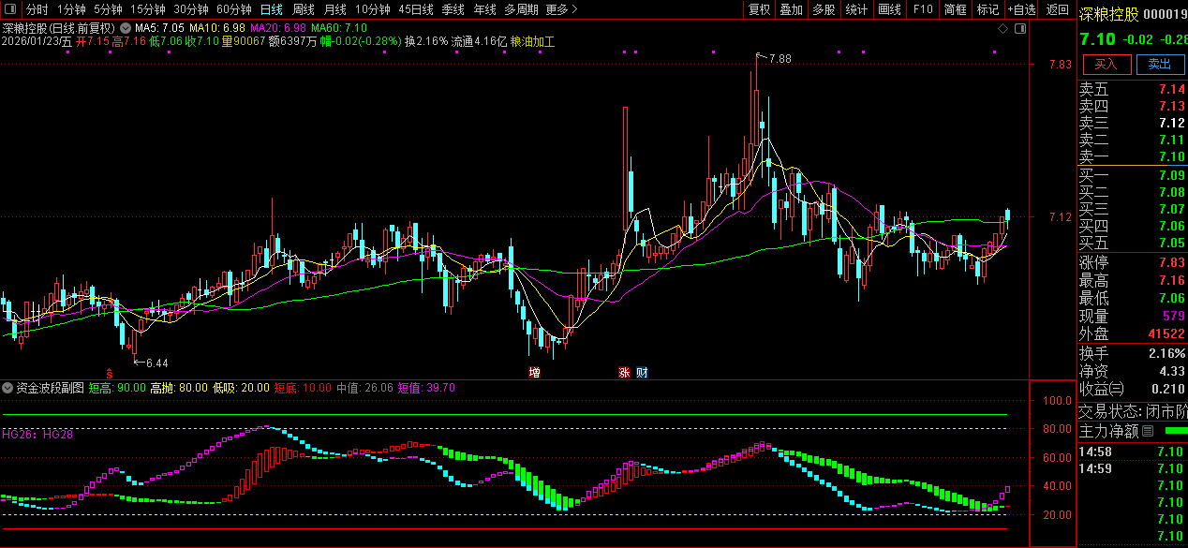Click the list icon next to 主力净额
This screenshot has width=1188, height=548.
point(1148,431)
